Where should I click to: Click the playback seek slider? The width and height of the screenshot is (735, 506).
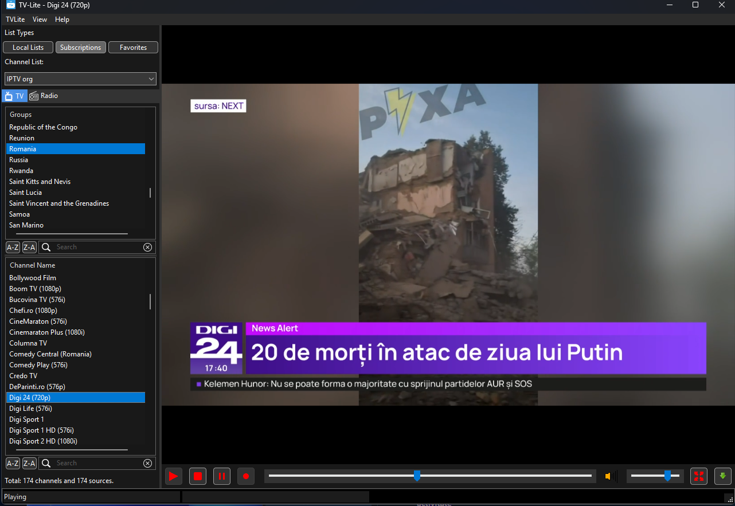pyautogui.click(x=430, y=476)
